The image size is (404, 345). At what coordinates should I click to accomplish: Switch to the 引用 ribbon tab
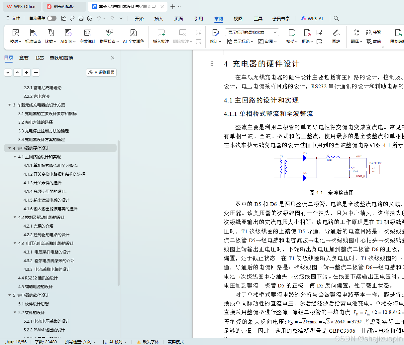[x=198, y=19]
